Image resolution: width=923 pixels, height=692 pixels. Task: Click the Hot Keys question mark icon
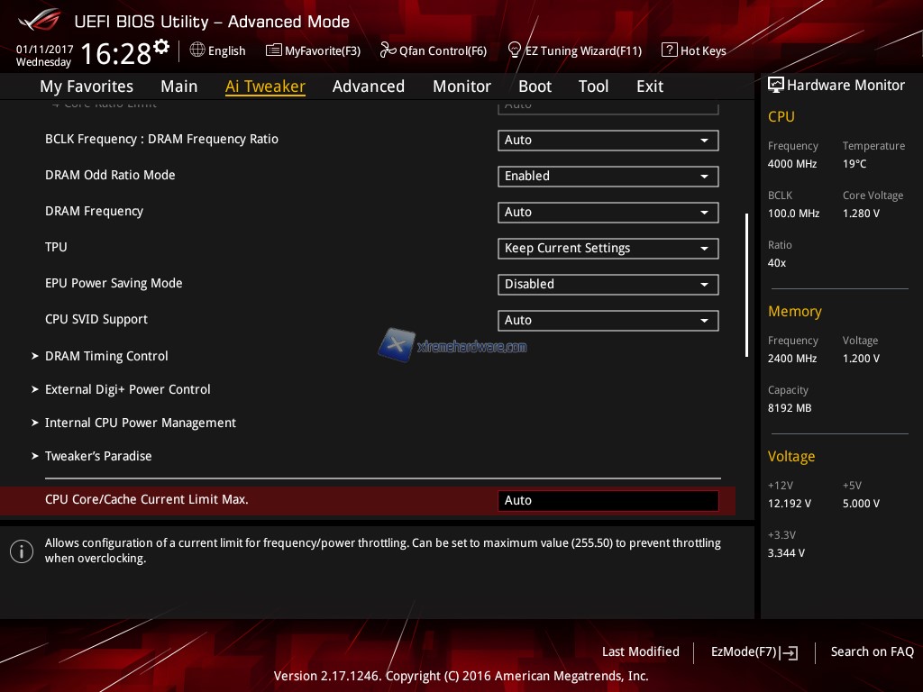click(x=669, y=50)
